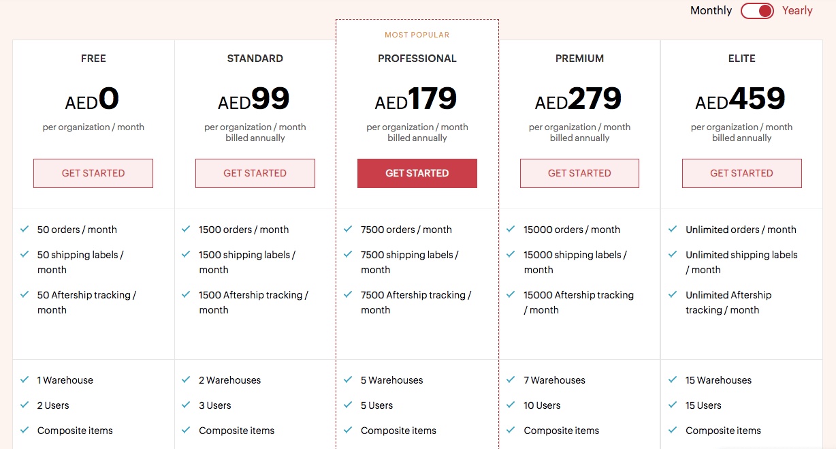836x449 pixels.
Task: Click Get Started under Elite plan
Action: tap(741, 173)
